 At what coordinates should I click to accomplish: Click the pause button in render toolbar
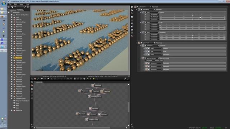(45, 79)
